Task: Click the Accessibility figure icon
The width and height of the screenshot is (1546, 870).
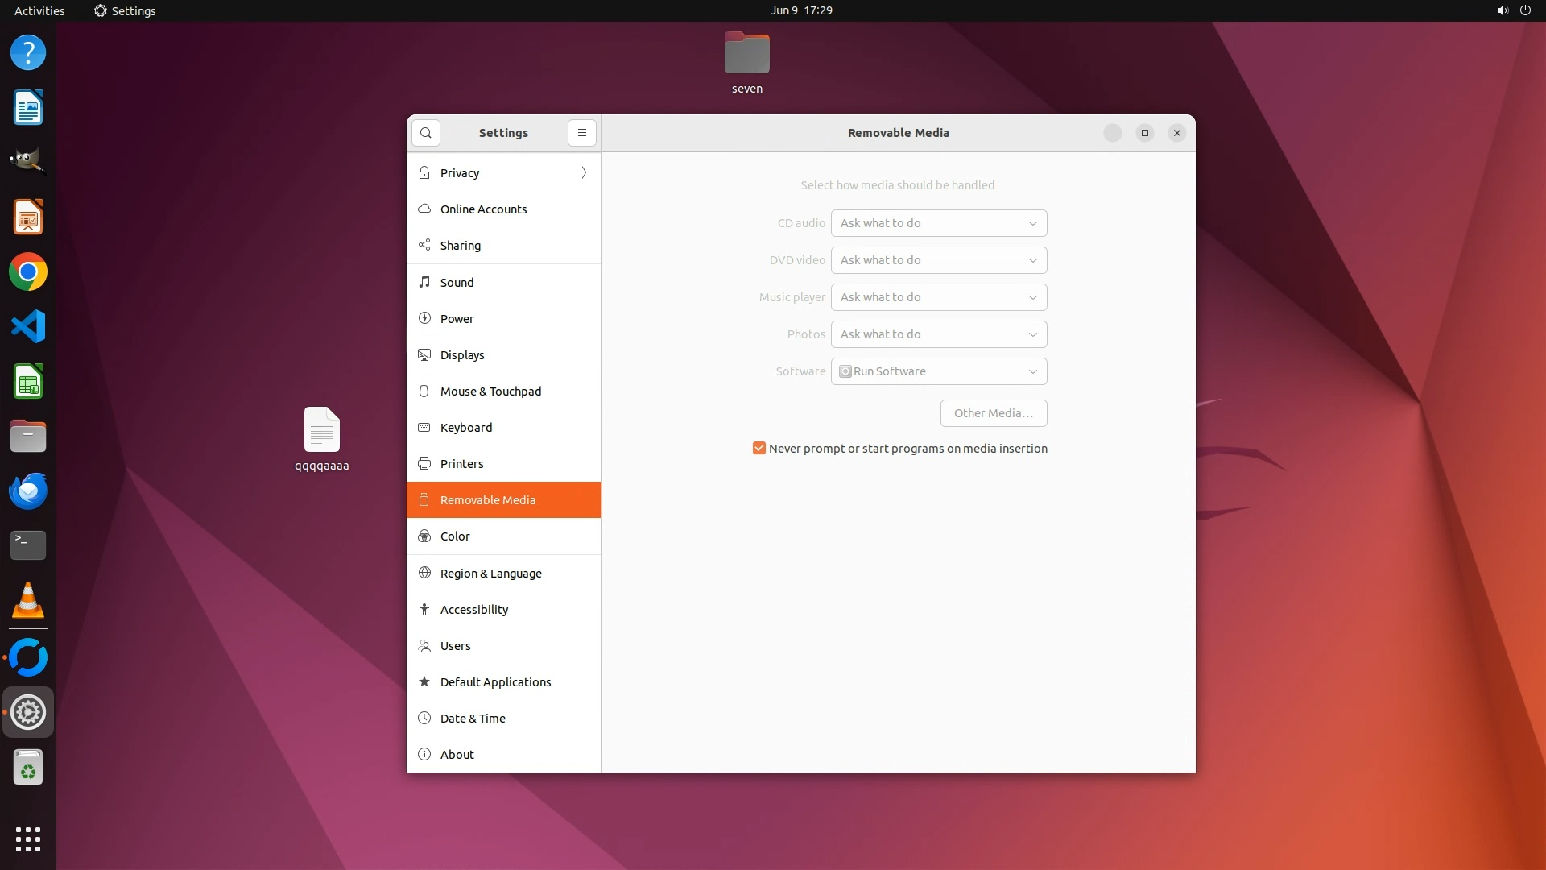Action: [424, 609]
